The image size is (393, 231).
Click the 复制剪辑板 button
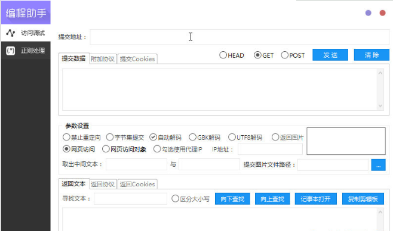[363, 199]
